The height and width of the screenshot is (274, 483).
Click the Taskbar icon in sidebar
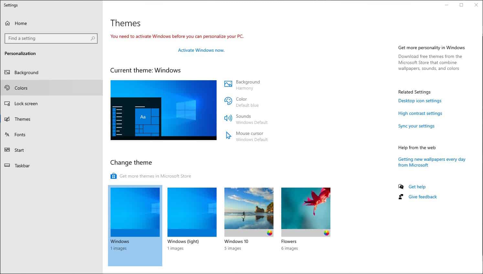(7, 165)
